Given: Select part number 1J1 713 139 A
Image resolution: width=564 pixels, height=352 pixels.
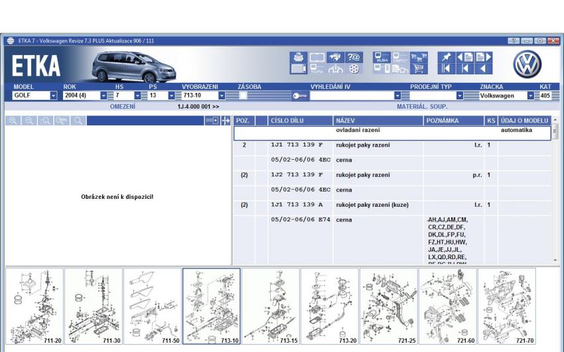Looking at the screenshot, I should 297,205.
